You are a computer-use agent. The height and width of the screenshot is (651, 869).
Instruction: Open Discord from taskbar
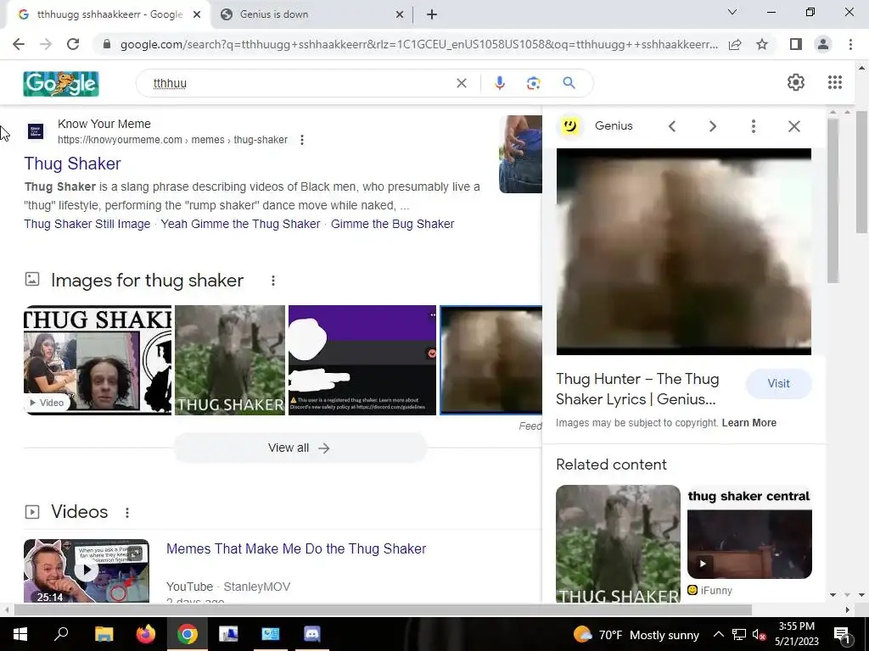[x=312, y=634]
